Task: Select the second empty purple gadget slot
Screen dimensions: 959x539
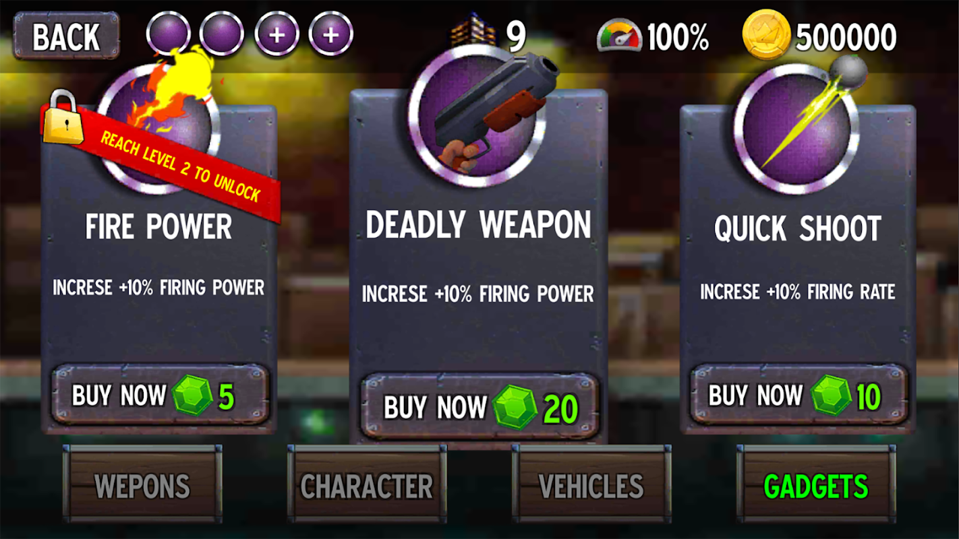Action: coord(222,33)
